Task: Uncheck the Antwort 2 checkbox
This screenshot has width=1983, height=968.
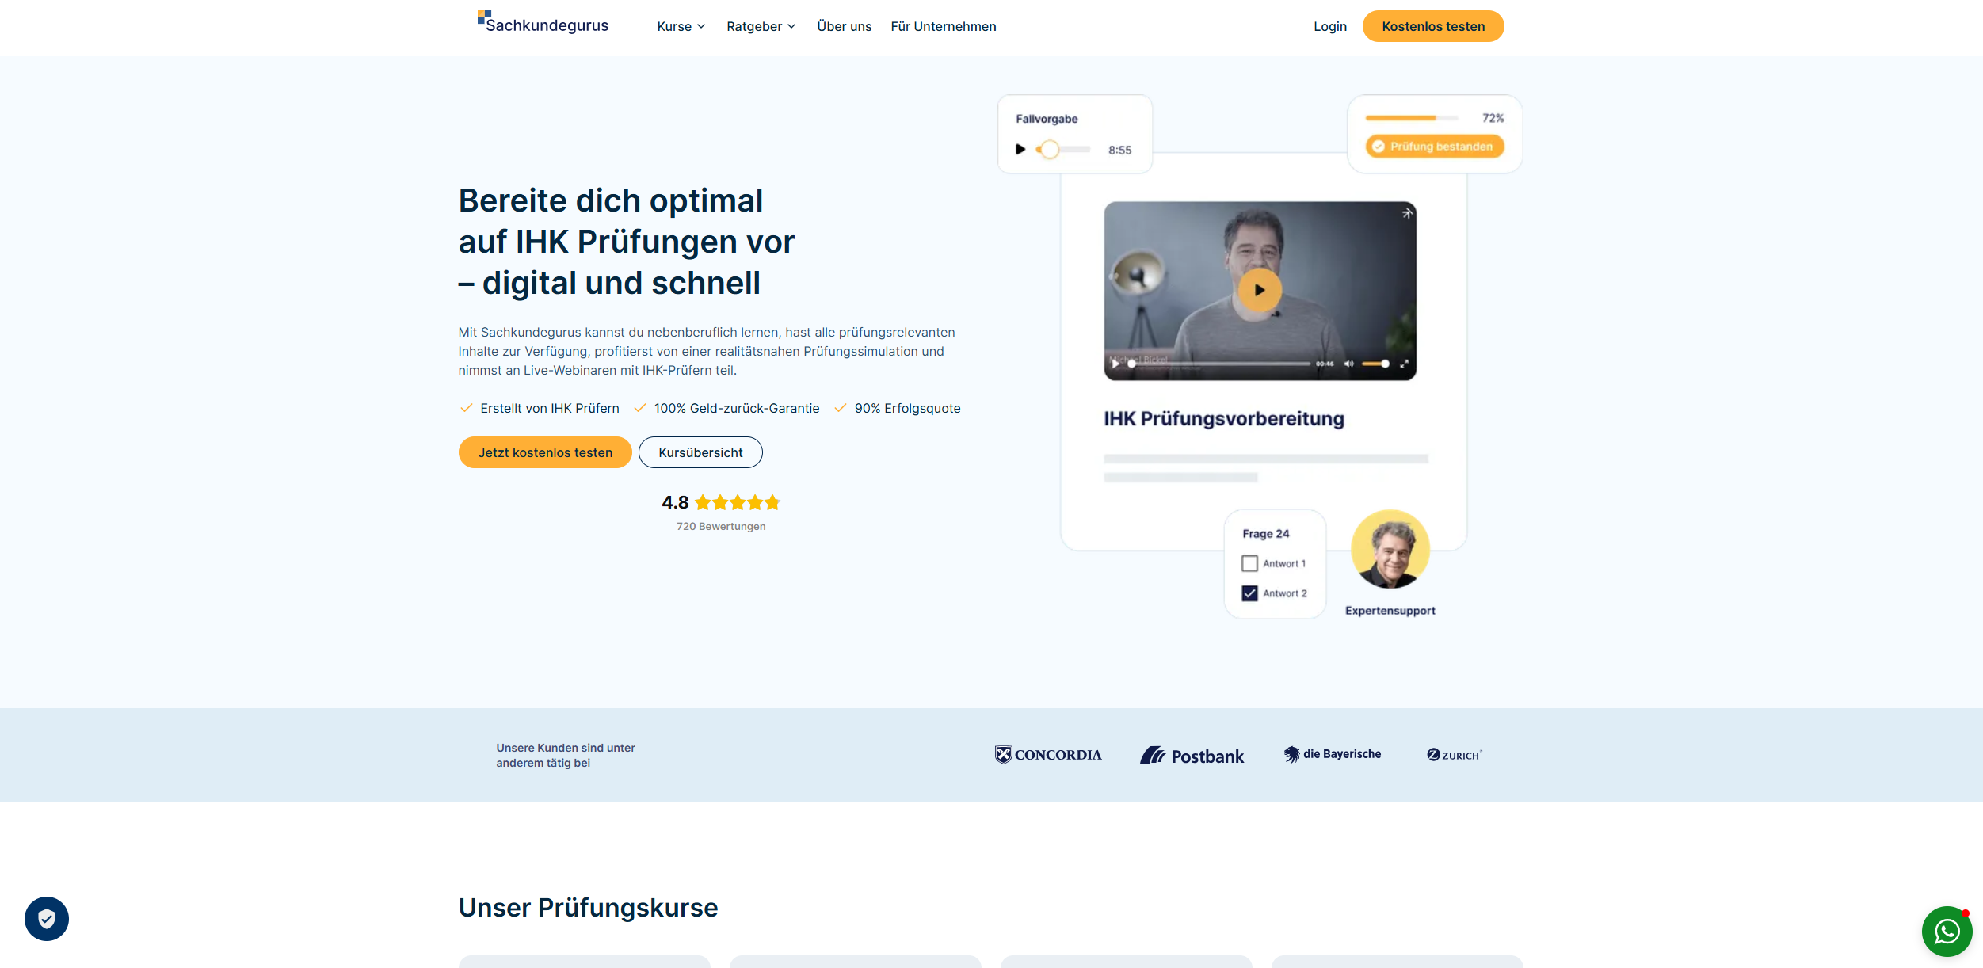Action: [1249, 593]
